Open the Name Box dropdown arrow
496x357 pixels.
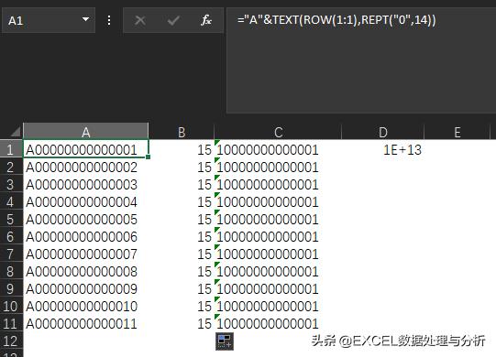[85, 19]
